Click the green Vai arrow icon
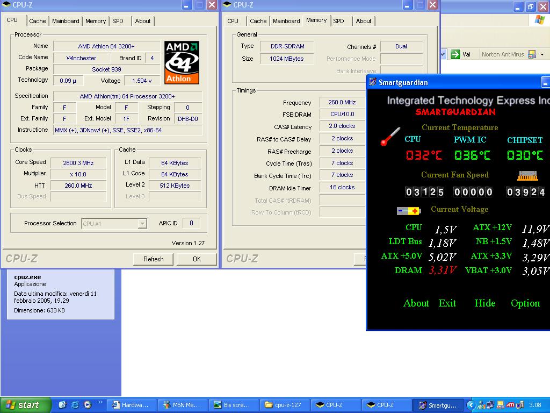 (x=455, y=54)
